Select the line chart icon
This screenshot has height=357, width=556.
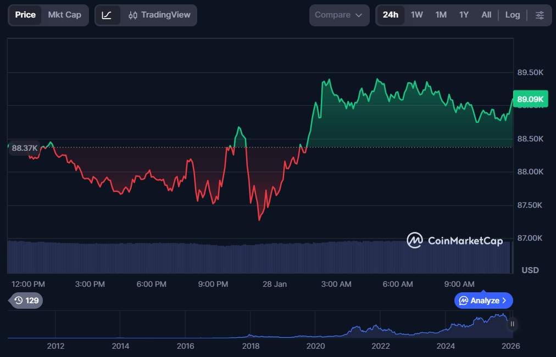(x=107, y=15)
